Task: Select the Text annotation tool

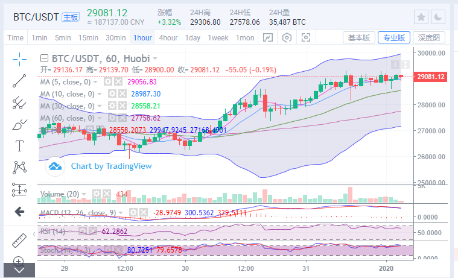Action: pyautogui.click(x=19, y=146)
